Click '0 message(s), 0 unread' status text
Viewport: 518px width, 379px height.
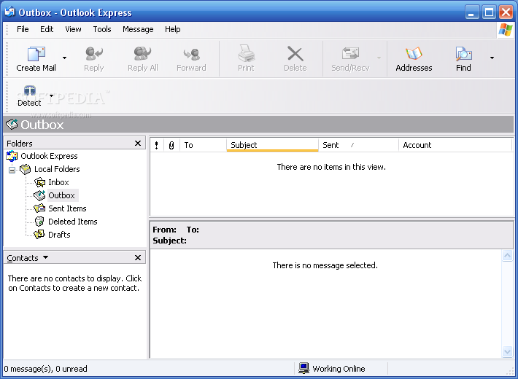45,369
